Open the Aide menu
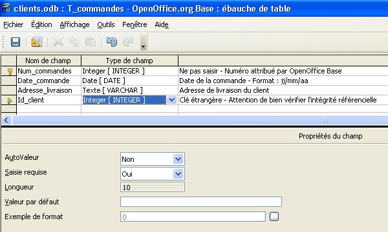Viewport: 388px width, 232px height. click(162, 24)
